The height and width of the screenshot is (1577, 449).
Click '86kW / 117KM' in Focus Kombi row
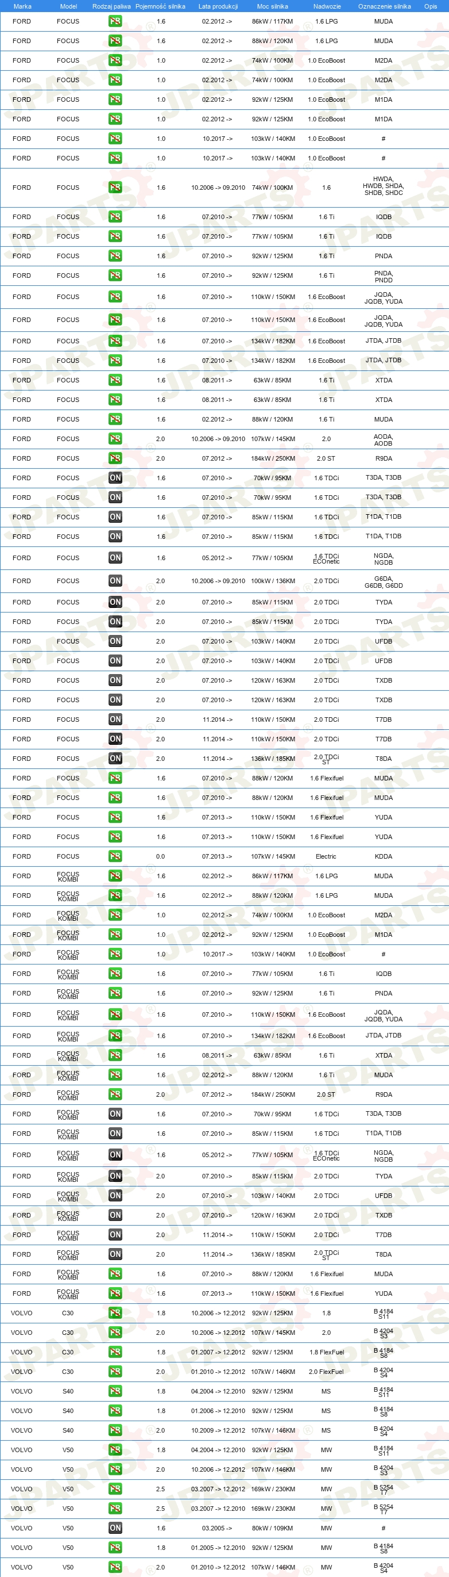273,876
